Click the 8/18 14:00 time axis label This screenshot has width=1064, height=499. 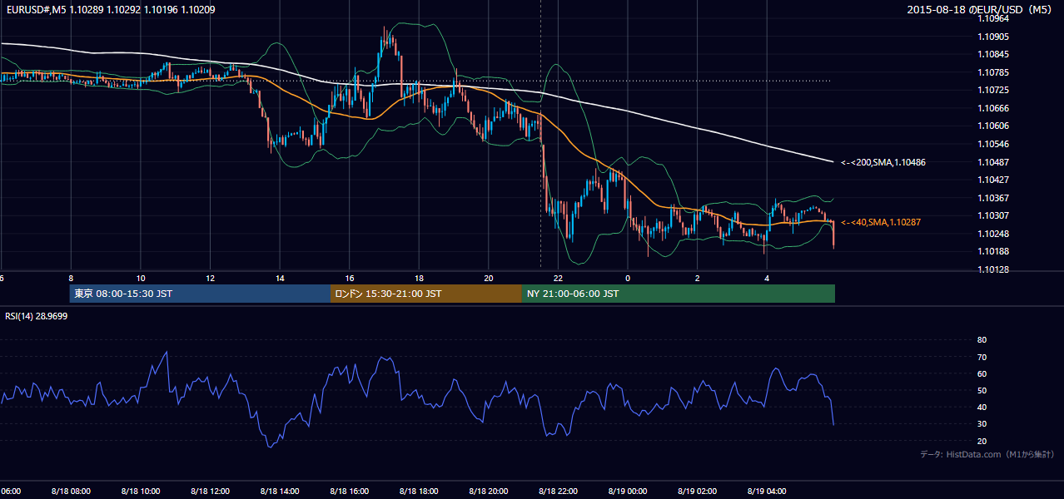[279, 492]
